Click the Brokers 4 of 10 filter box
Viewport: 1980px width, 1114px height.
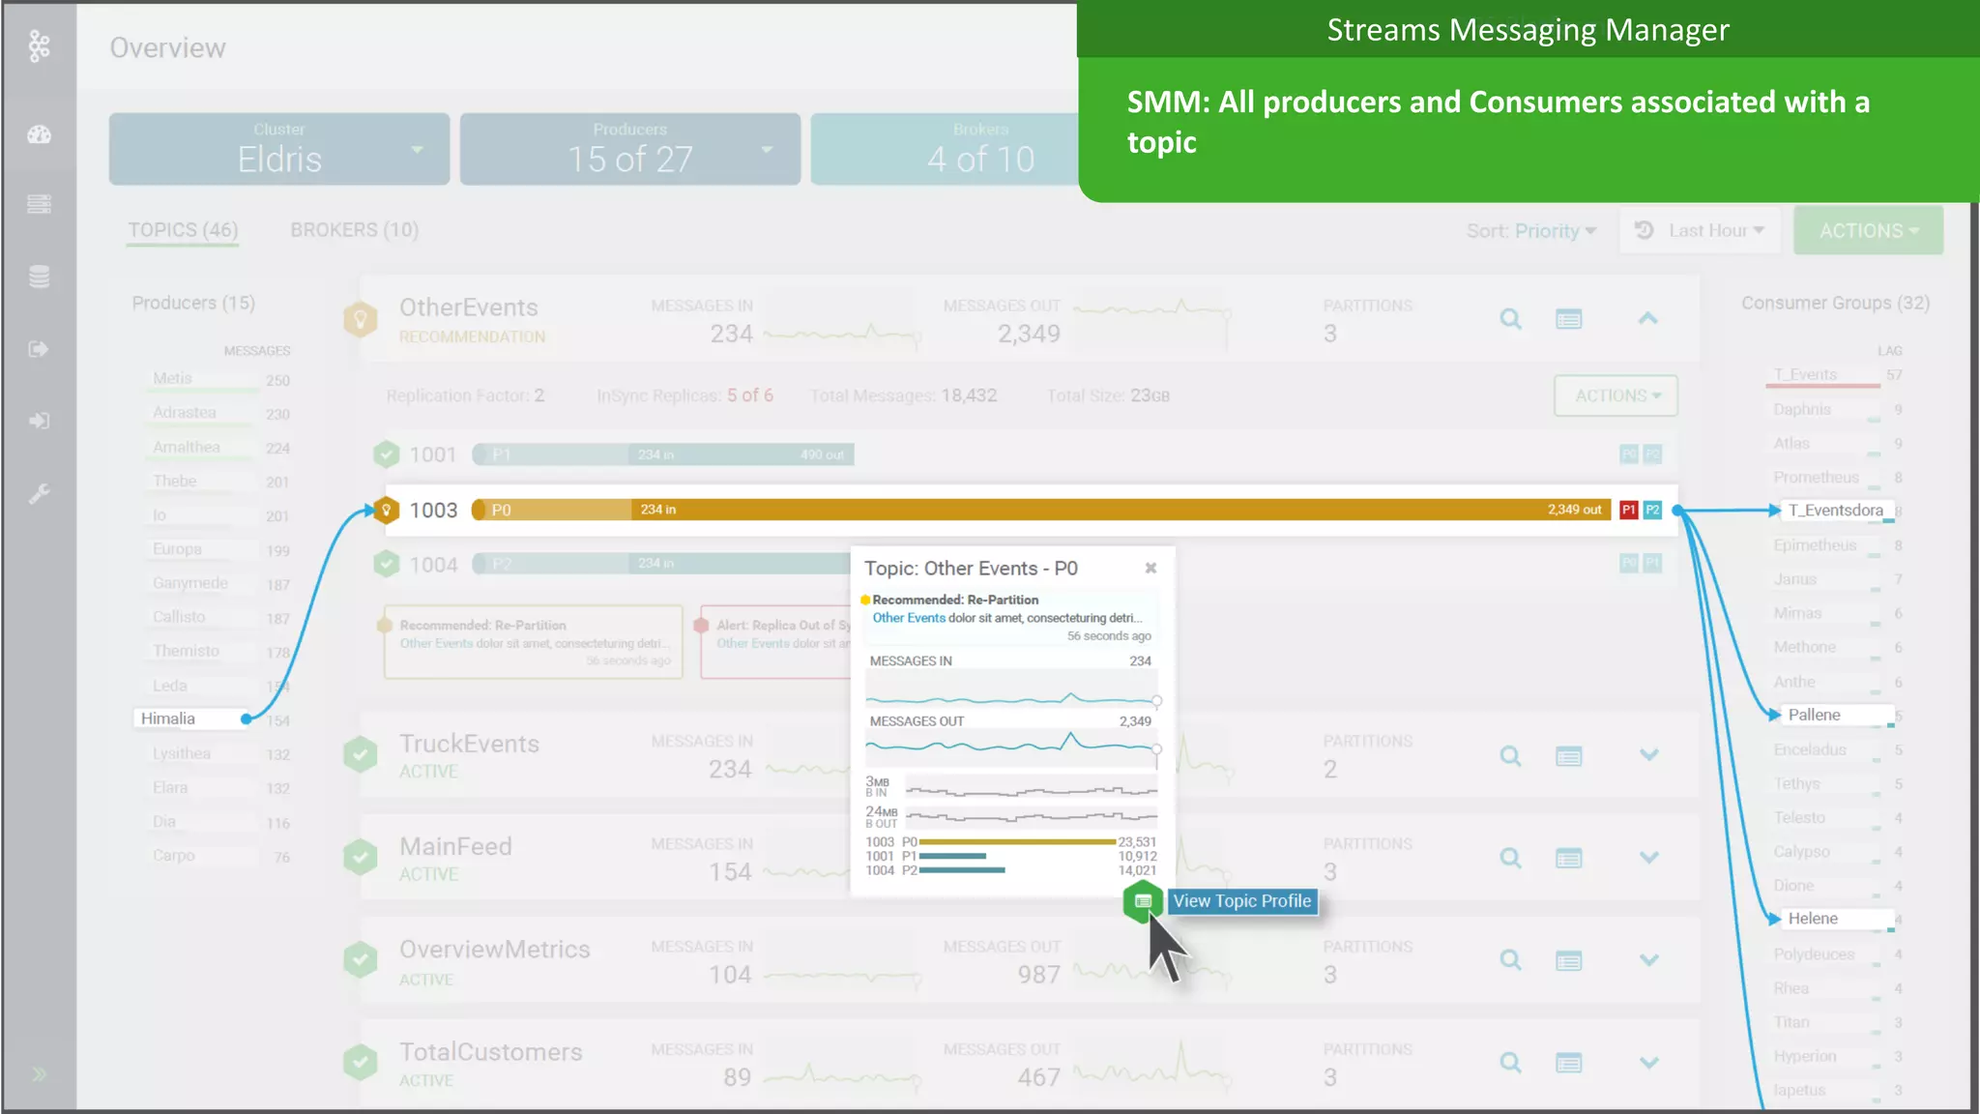[945, 149]
